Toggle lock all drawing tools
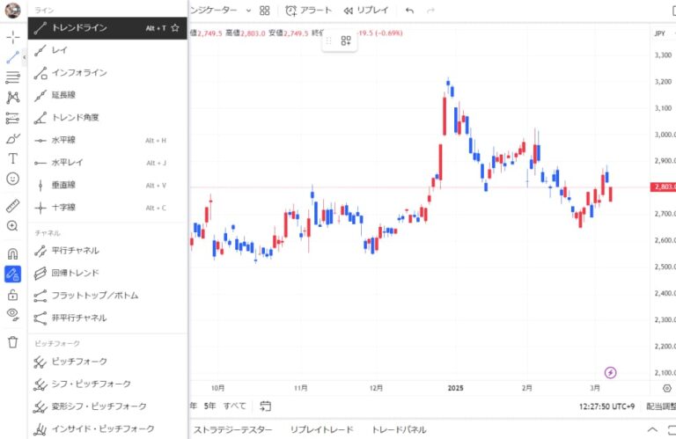 coord(13,295)
